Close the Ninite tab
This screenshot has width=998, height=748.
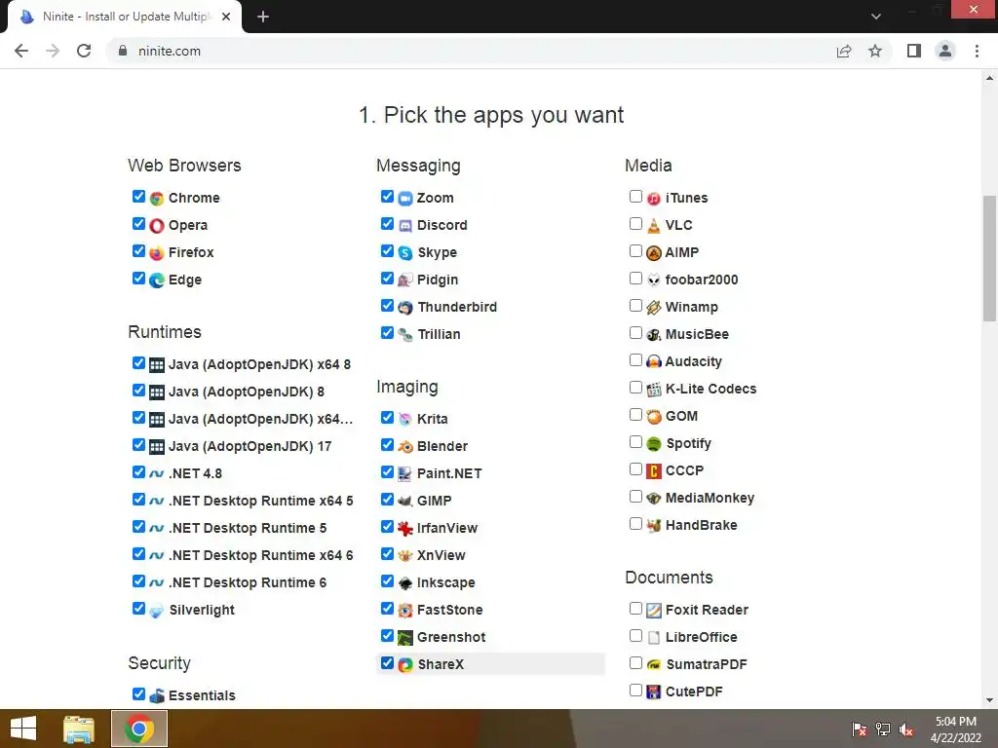click(226, 18)
